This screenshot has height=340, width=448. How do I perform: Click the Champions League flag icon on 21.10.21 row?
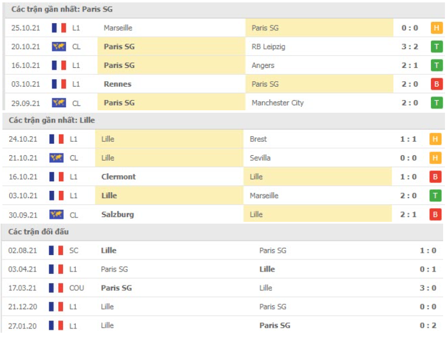[x=56, y=158]
